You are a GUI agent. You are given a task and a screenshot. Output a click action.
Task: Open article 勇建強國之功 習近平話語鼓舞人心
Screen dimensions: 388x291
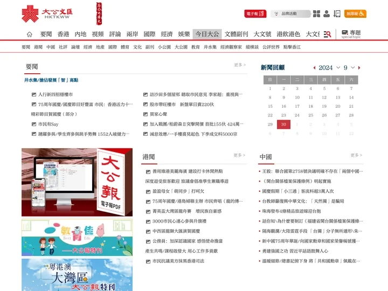(295, 251)
